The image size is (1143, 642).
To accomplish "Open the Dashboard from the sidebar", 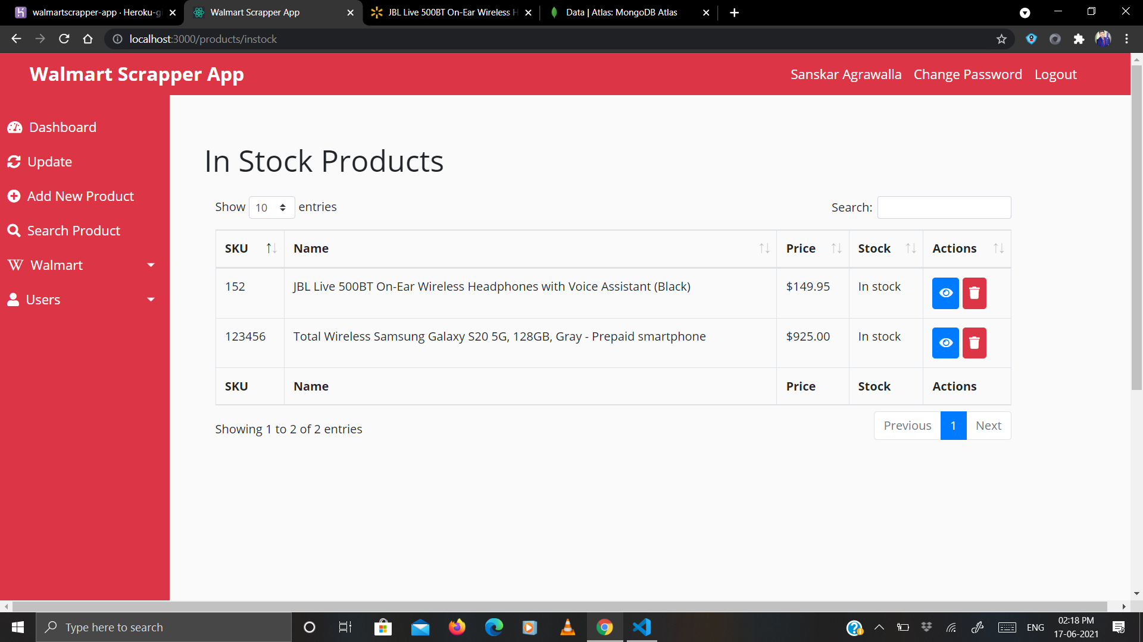I will coord(63,127).
